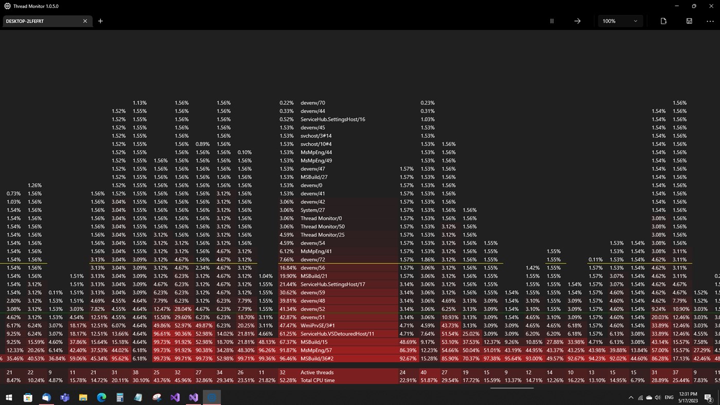This screenshot has height=405, width=720.
Task: Launch the Calculator from the taskbar
Action: point(119,397)
